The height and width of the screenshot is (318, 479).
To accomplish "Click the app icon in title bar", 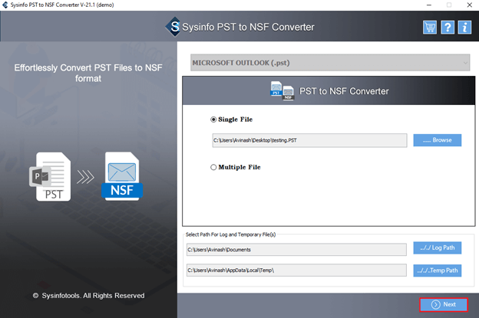I will (5, 5).
